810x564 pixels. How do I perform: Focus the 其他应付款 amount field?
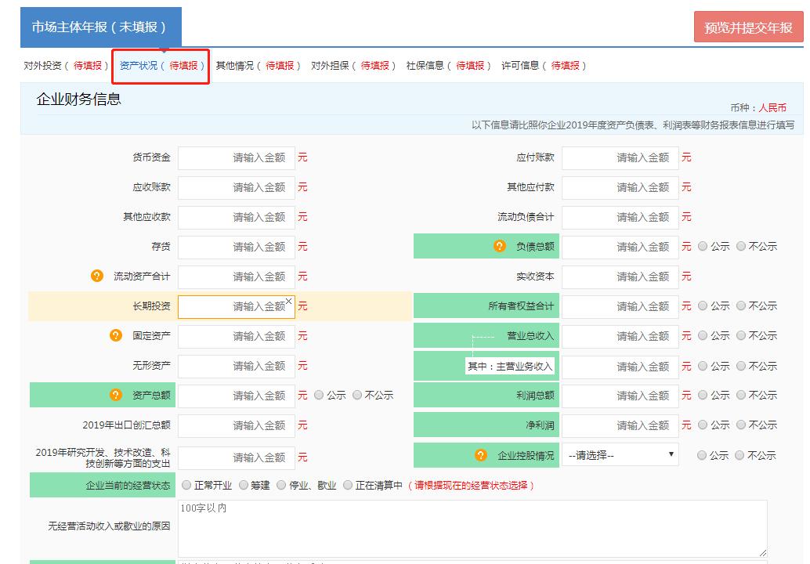click(620, 187)
